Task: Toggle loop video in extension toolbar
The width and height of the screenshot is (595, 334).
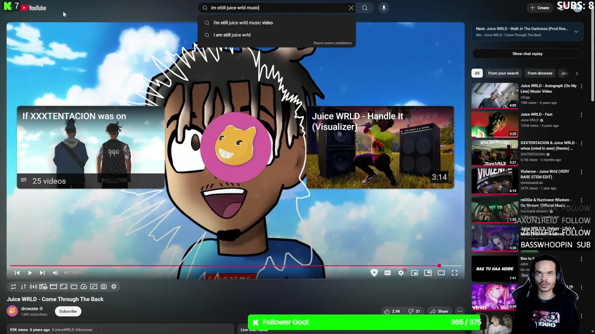Action: point(13,287)
